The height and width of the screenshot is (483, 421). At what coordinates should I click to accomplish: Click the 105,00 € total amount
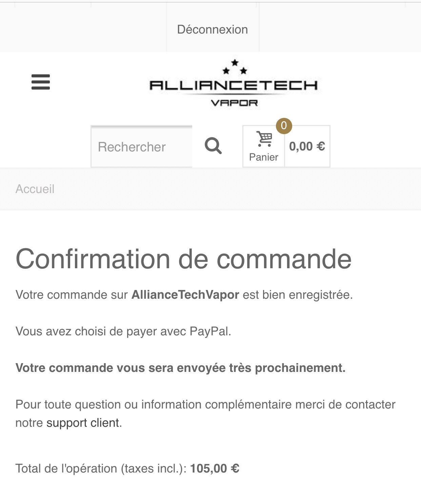tap(215, 468)
